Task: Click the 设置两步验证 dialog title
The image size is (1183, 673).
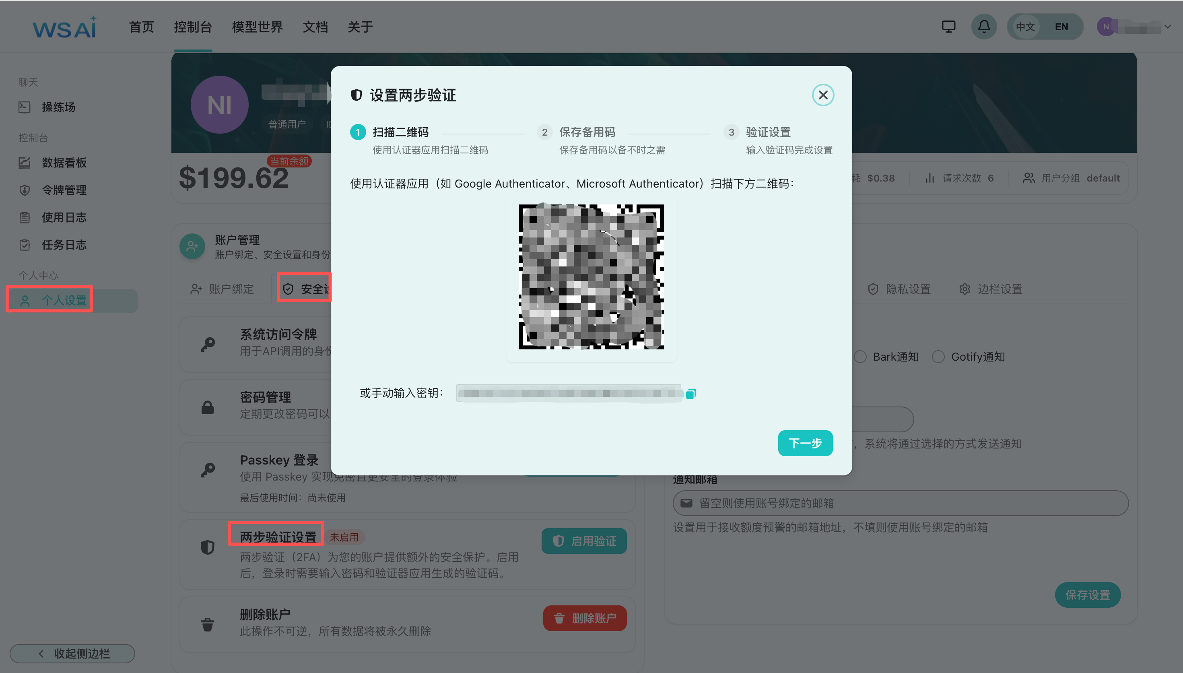Action: click(x=412, y=95)
